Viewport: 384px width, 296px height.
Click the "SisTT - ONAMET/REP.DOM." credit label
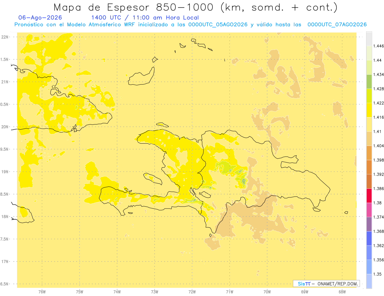(326, 284)
